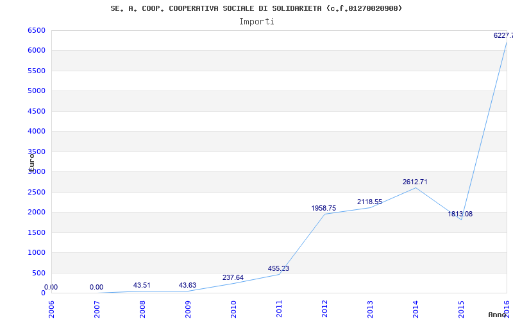This screenshot has width=513, height=321.
Task: Select the 2010 label on the year axis
Action: pos(233,309)
